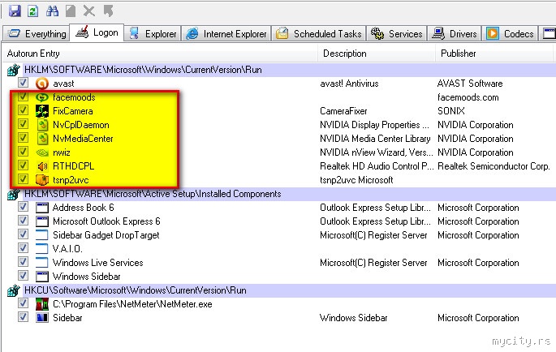Click the Refresh toolbar icon
The height and width of the screenshot is (352, 556).
click(x=32, y=11)
